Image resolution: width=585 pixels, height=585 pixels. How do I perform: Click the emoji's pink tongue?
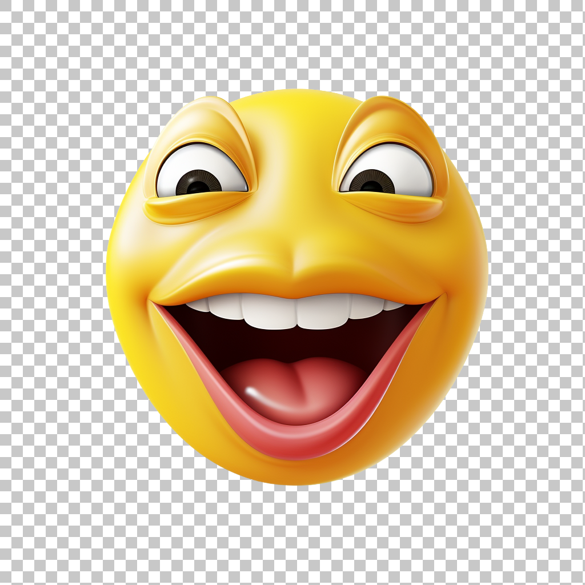(x=295, y=390)
